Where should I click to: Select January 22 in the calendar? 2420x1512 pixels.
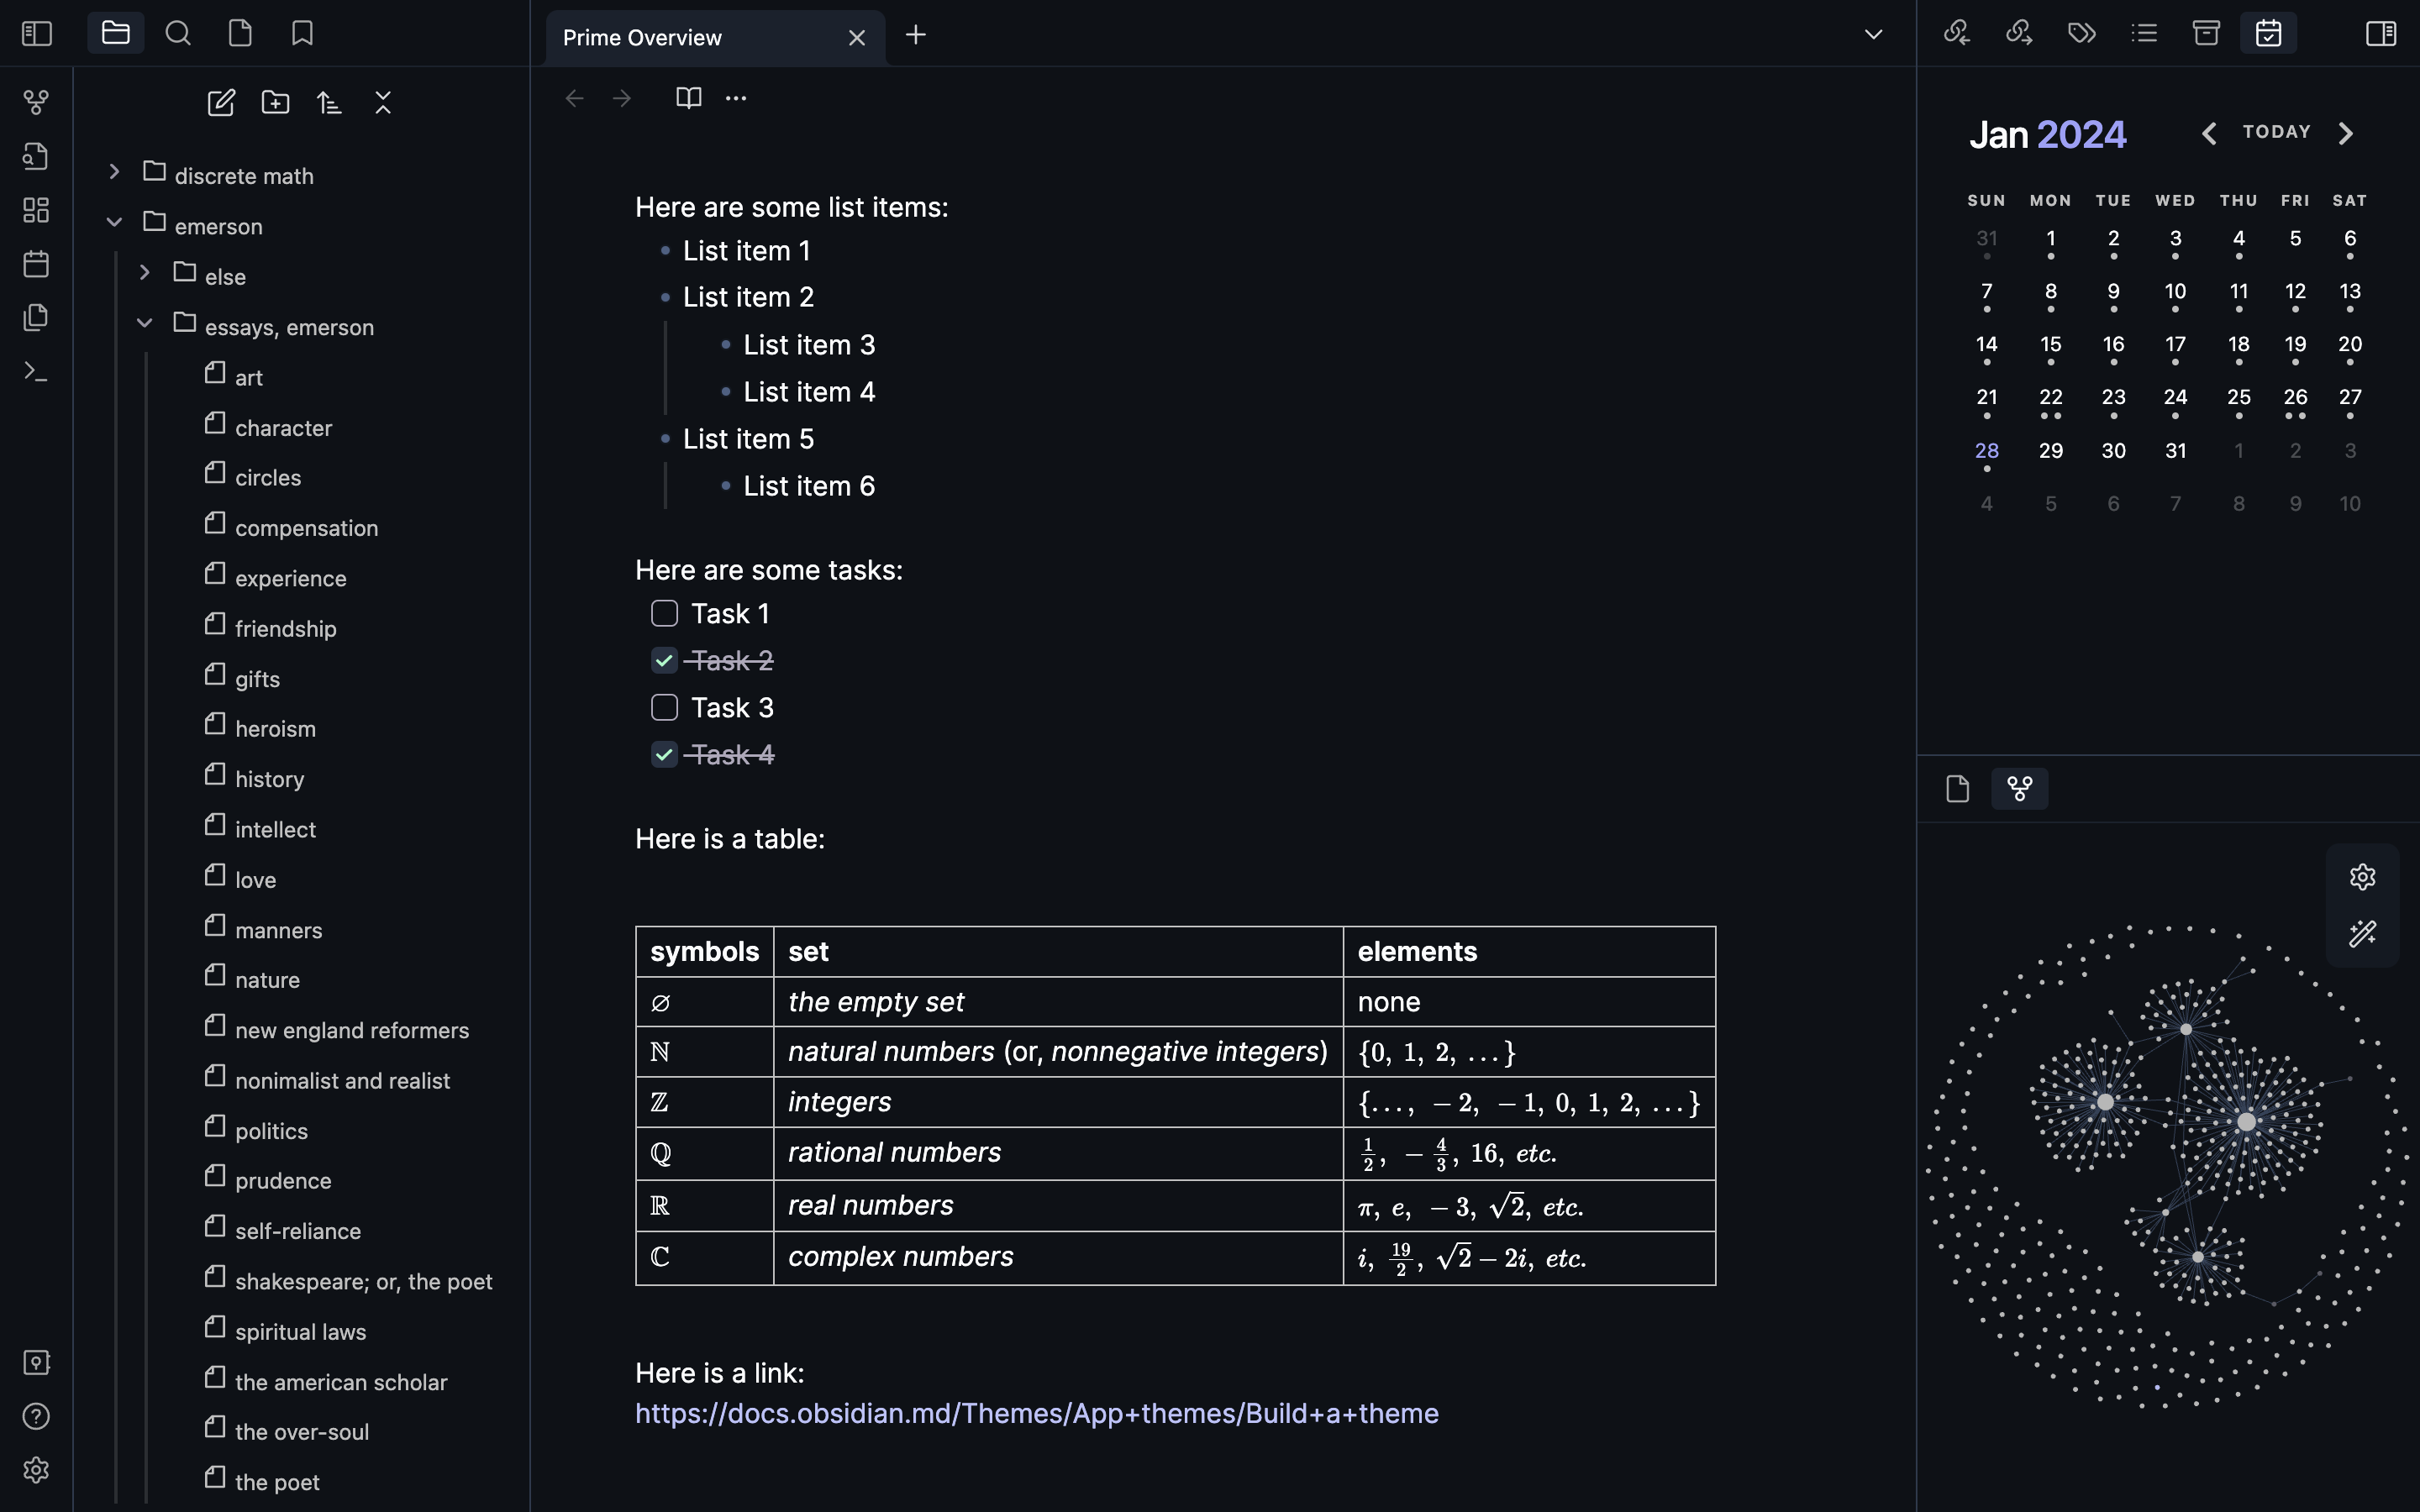(x=2051, y=398)
